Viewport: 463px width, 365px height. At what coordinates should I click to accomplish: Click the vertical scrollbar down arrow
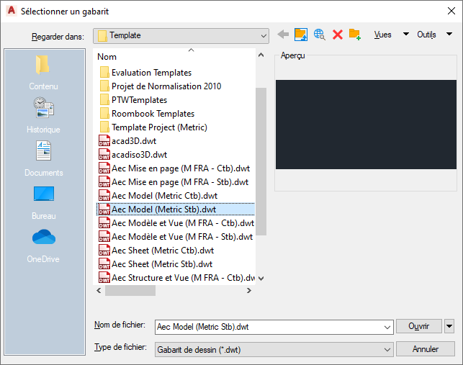coord(261,278)
